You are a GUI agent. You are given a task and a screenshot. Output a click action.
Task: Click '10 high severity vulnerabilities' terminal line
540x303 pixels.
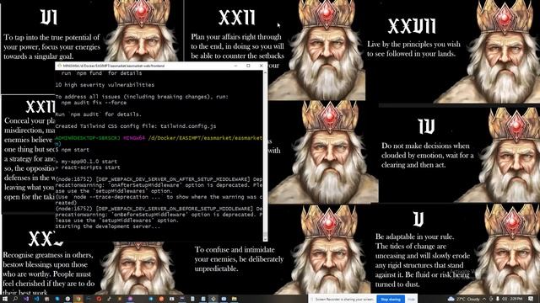(105, 85)
